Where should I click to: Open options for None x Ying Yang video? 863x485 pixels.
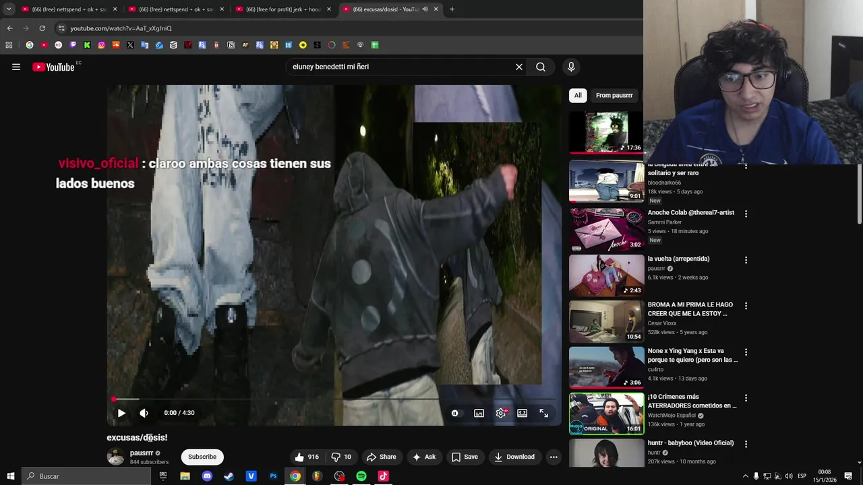(746, 352)
